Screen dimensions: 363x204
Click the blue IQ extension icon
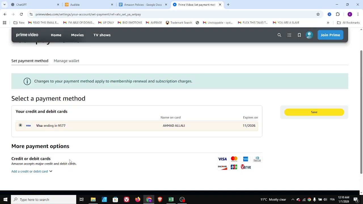329,14
